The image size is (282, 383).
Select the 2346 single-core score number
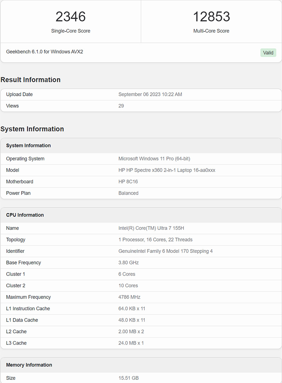pyautogui.click(x=70, y=17)
